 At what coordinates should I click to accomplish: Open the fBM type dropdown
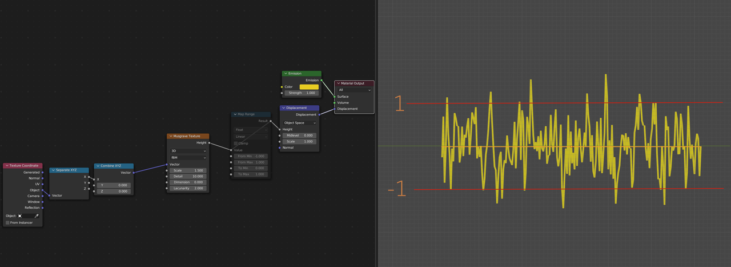187,157
